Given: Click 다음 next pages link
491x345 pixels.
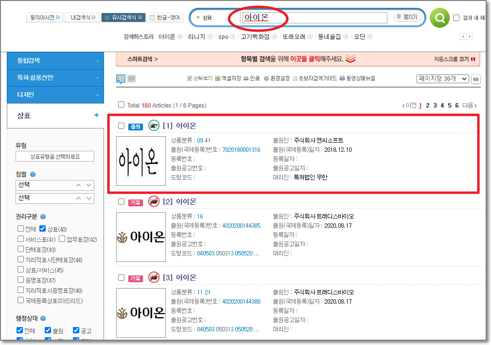Looking at the screenshot, I should pos(470,106).
